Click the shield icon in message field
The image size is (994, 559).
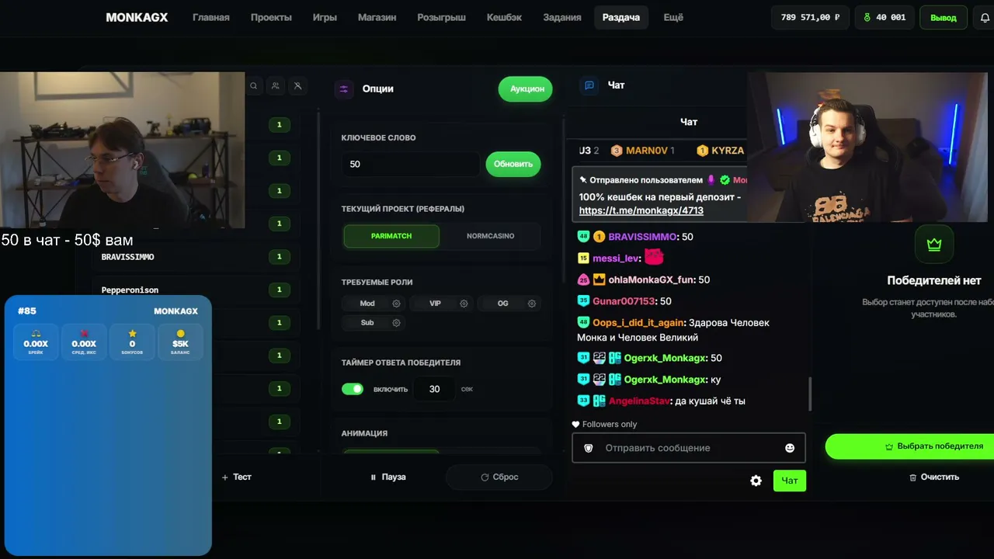(x=588, y=448)
